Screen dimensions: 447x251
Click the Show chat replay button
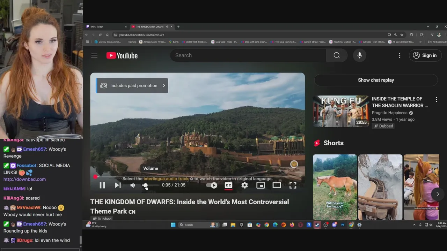(x=376, y=80)
